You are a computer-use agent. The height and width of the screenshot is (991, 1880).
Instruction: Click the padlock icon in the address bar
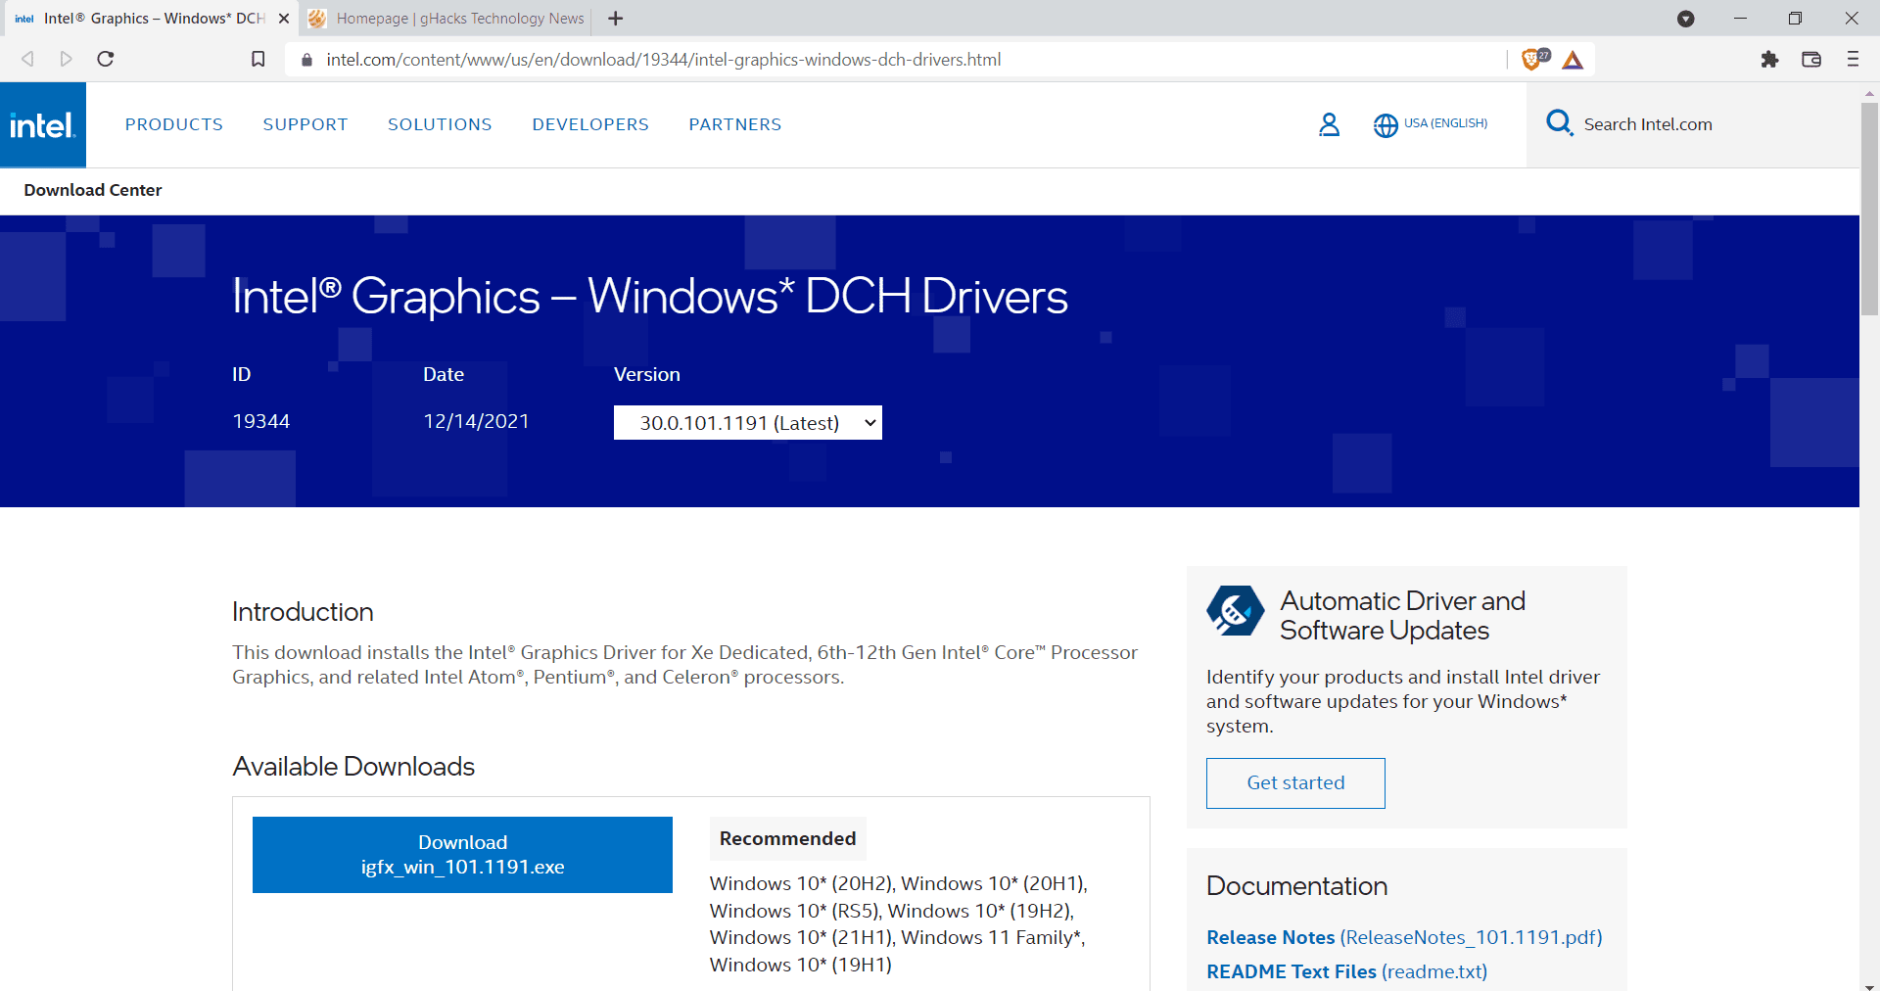306,60
